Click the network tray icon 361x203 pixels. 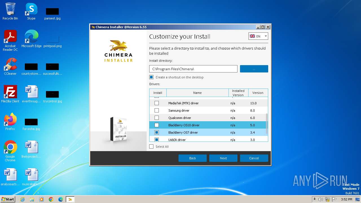coord(327,199)
